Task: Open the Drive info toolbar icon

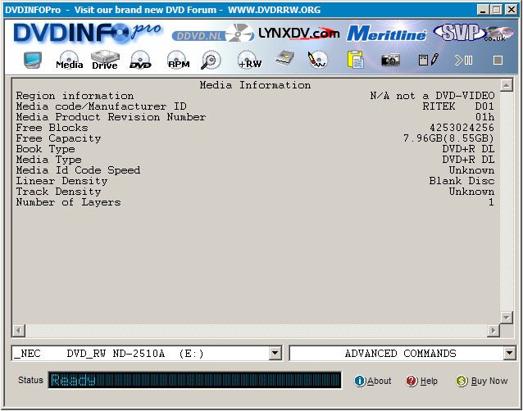Action: click(105, 60)
